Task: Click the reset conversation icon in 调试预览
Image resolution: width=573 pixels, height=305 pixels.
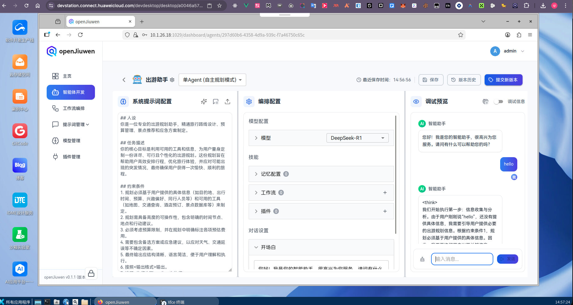Action: click(x=486, y=102)
